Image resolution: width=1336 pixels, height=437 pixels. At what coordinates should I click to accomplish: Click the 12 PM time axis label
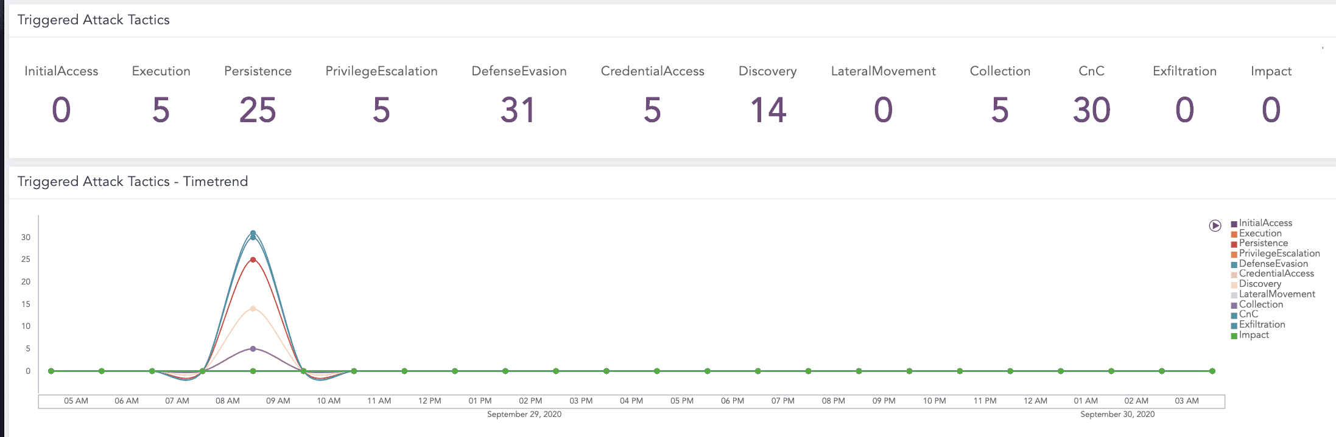(x=429, y=401)
